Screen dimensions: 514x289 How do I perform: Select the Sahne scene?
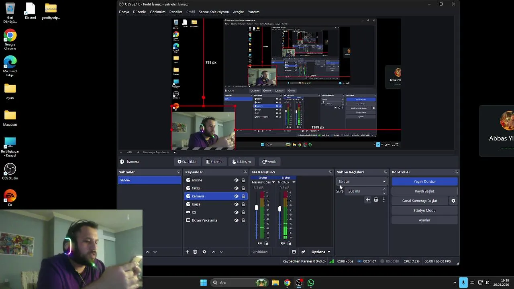149,180
